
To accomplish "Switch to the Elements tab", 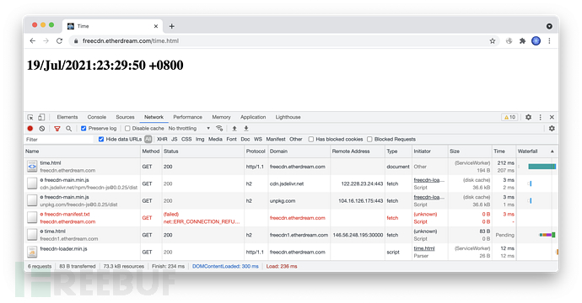I will (x=67, y=117).
